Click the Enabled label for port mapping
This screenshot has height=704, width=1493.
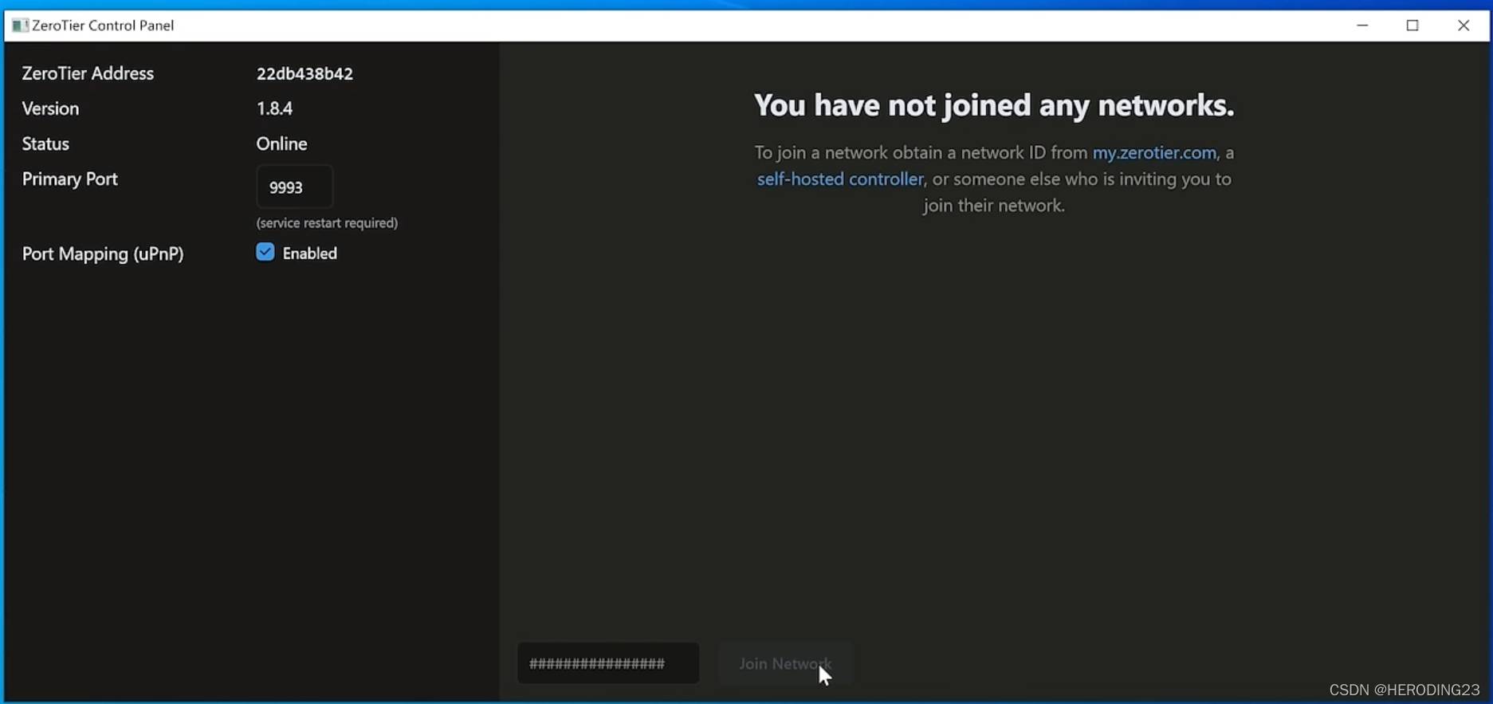pos(310,253)
